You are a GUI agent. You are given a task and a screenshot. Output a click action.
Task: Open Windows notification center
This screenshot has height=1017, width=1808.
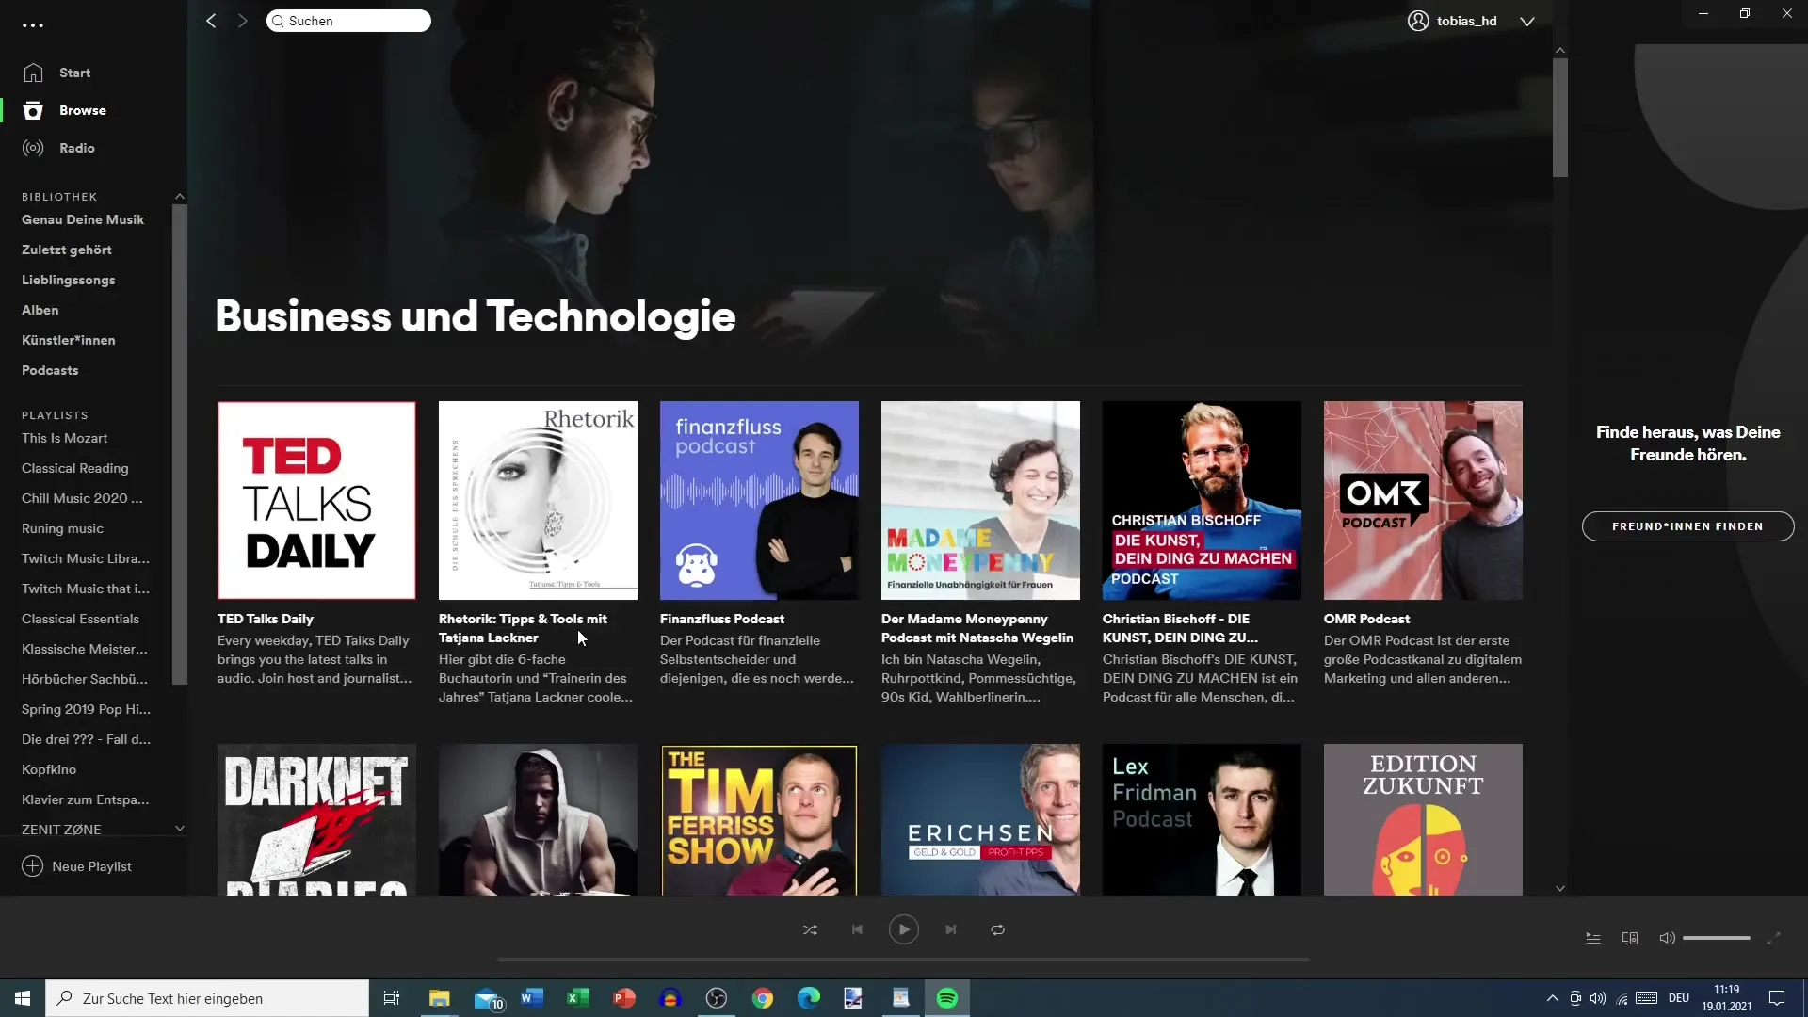pos(1777,998)
